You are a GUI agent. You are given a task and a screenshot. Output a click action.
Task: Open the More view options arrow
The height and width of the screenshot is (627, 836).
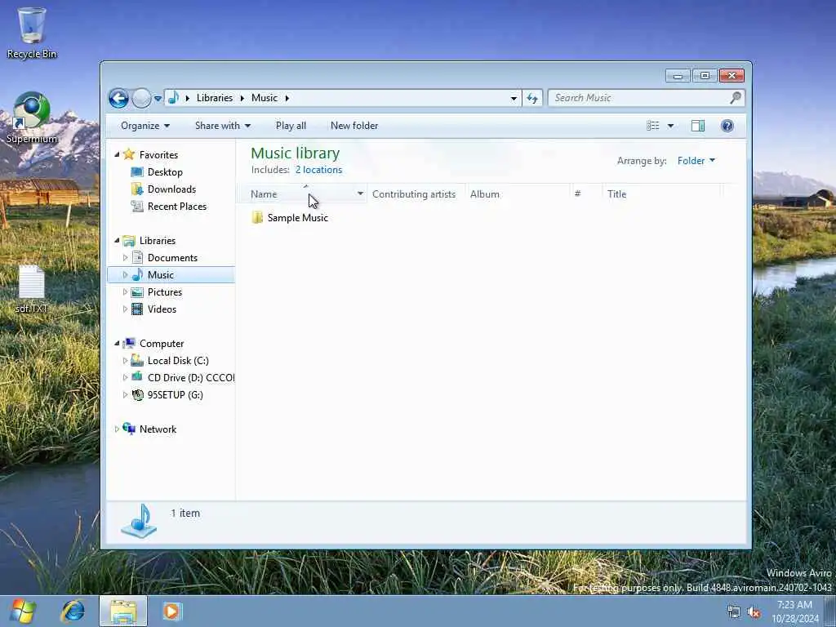click(x=671, y=126)
